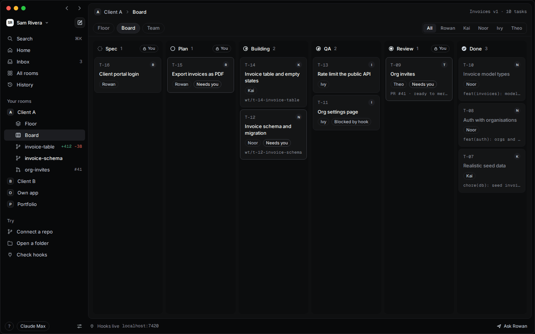
Task: Select the Board tab
Action: click(128, 28)
